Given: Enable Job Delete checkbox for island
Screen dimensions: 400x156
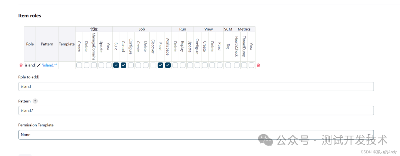Looking at the screenshot, I should (146, 65).
